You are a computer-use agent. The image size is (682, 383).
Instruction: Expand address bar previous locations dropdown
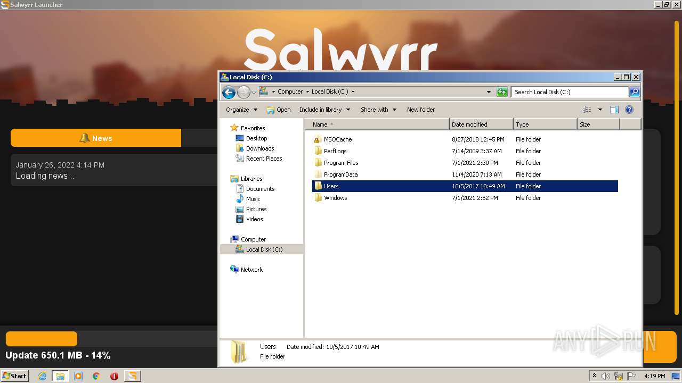pyautogui.click(x=489, y=92)
